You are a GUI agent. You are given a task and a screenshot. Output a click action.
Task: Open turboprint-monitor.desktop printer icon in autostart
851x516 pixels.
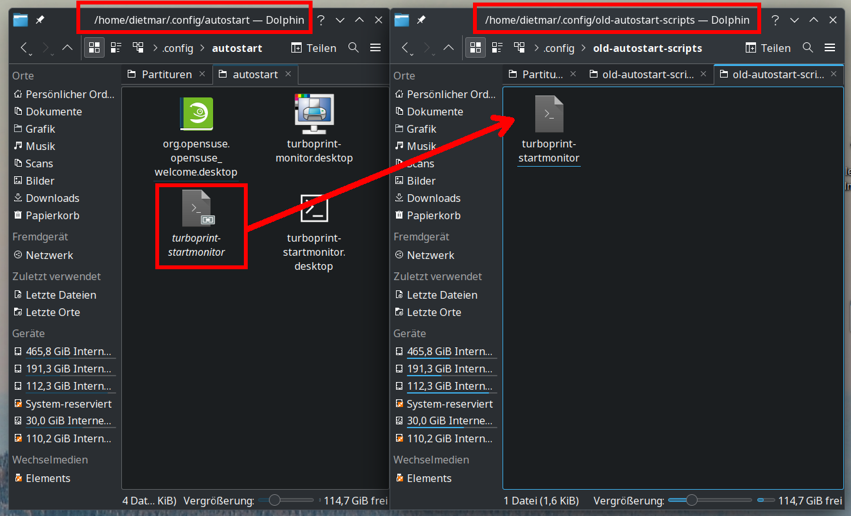pyautogui.click(x=314, y=114)
